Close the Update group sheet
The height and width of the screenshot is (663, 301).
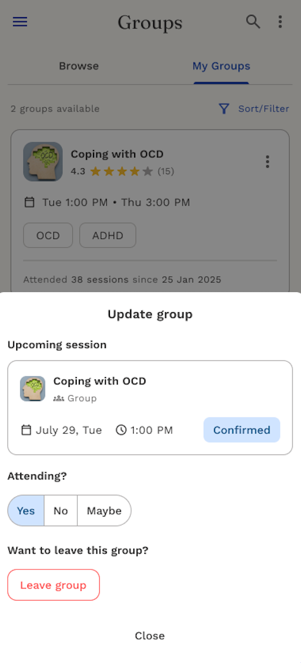pos(150,636)
